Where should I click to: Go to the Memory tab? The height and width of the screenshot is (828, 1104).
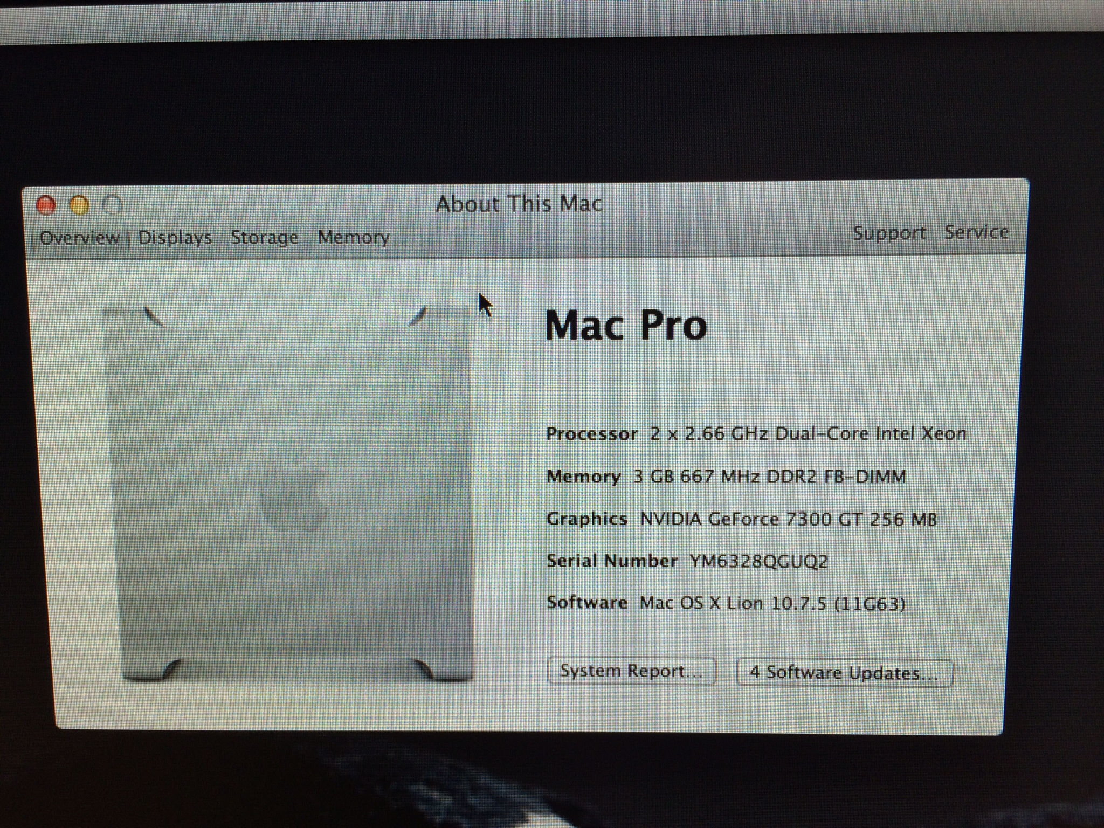354,237
